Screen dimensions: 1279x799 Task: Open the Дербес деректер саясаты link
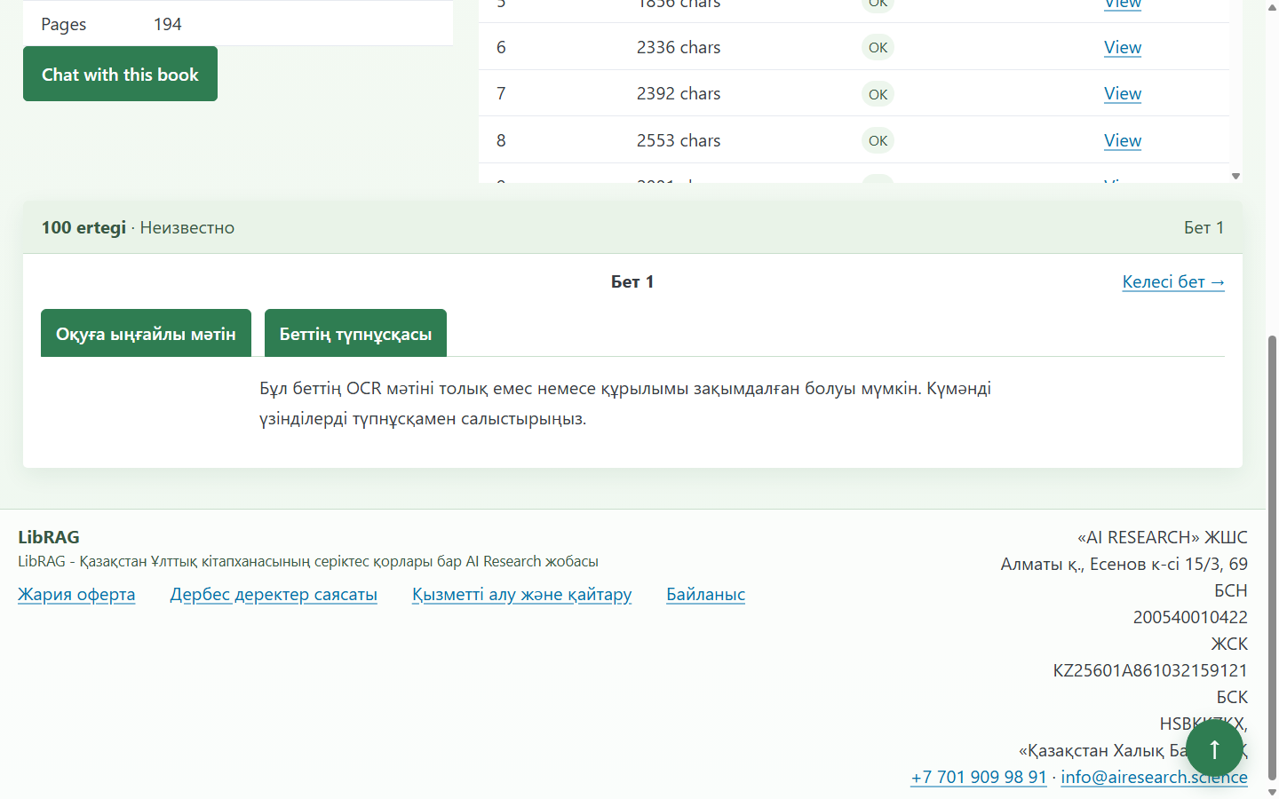[x=274, y=594]
